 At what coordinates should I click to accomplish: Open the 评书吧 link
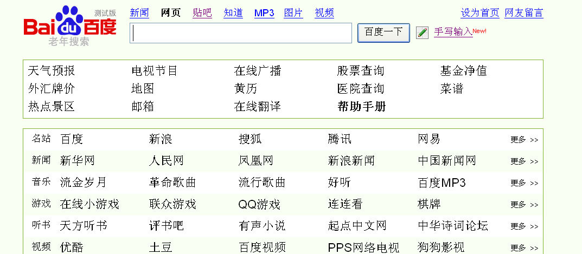click(167, 225)
